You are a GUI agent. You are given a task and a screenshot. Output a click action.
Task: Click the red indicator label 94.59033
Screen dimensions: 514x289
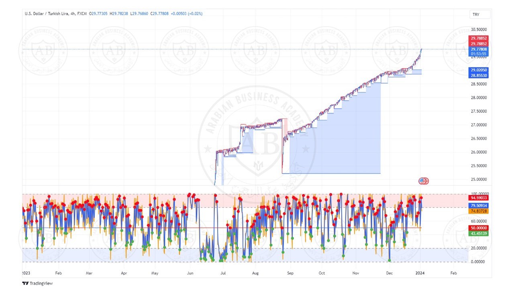pos(479,197)
